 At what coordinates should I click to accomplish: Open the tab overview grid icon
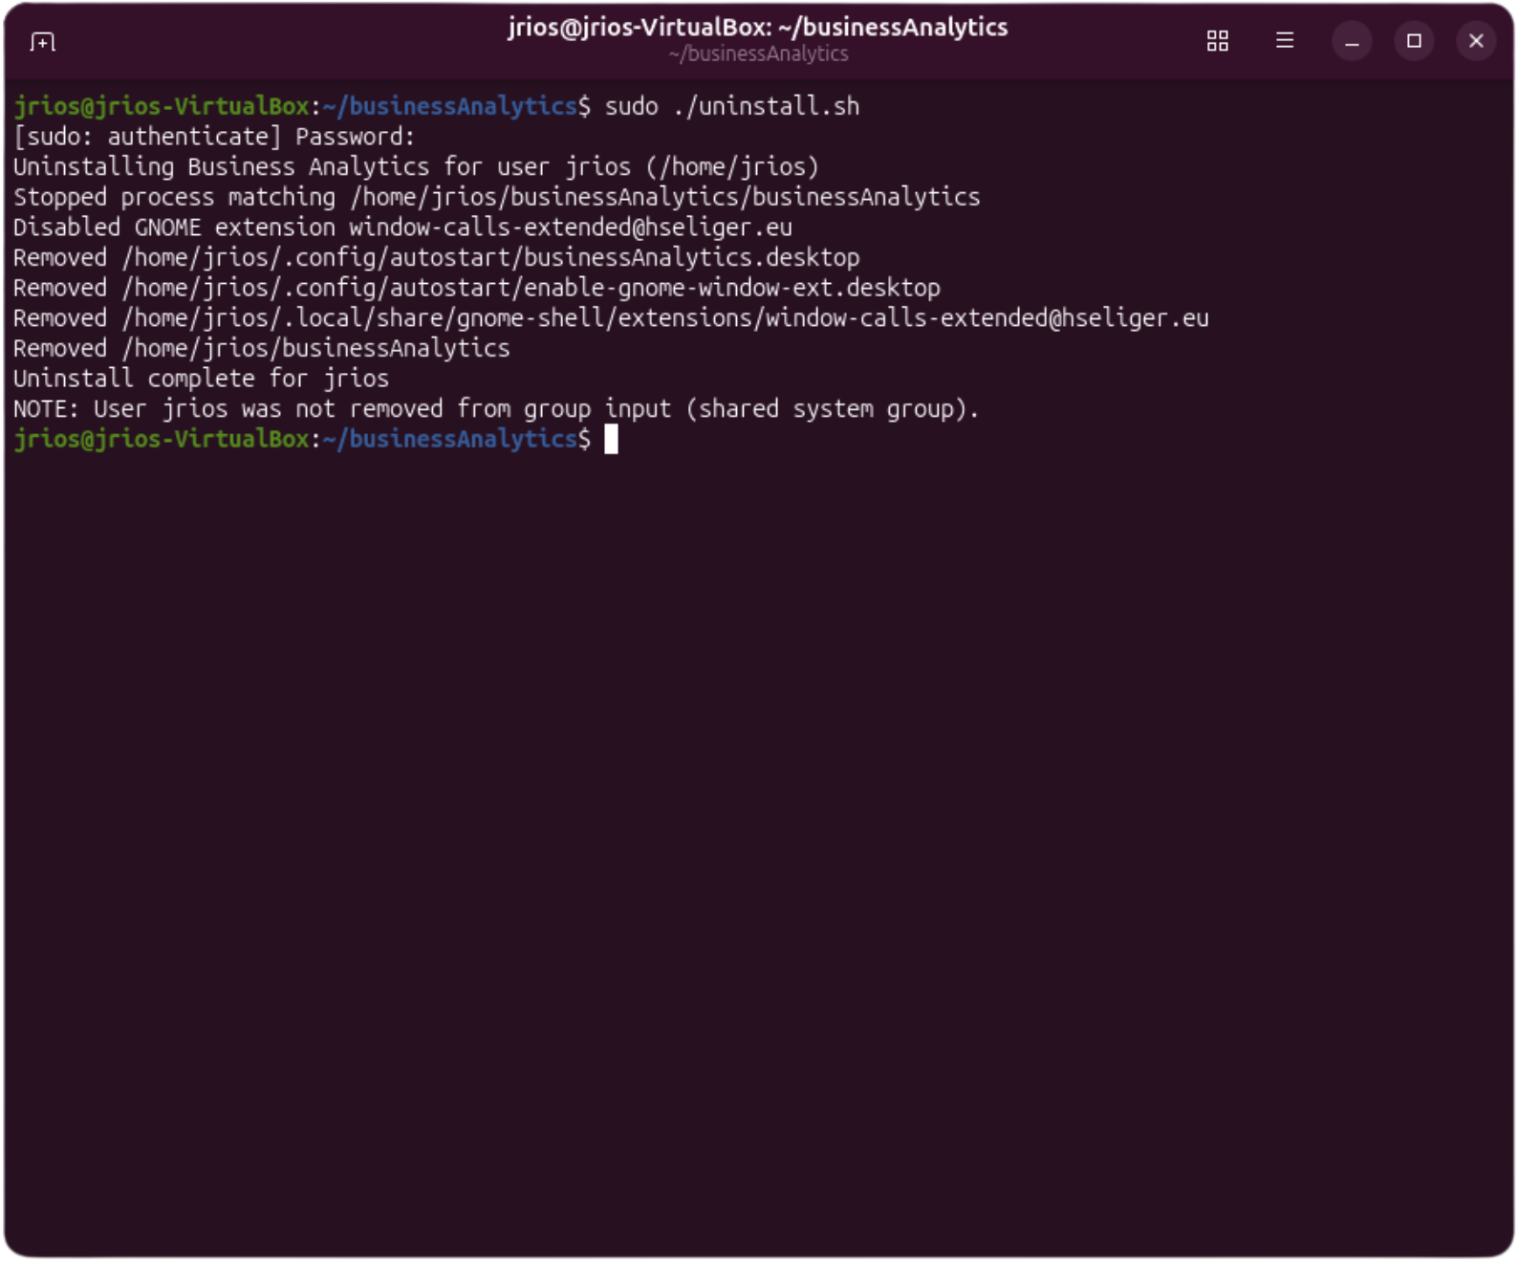pos(1217,41)
